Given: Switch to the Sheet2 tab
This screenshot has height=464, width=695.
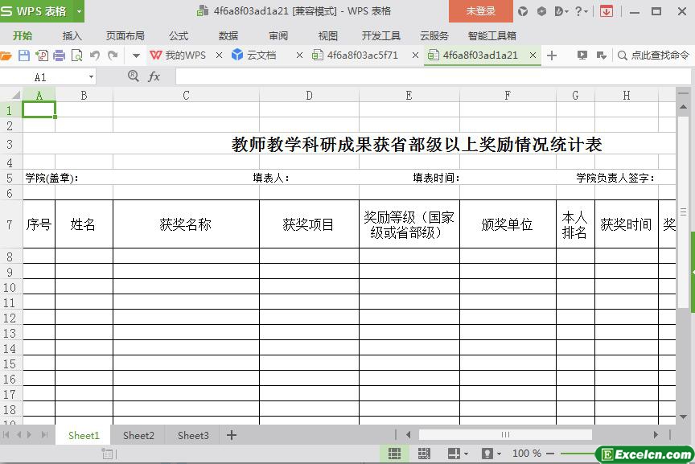Looking at the screenshot, I should tap(138, 435).
